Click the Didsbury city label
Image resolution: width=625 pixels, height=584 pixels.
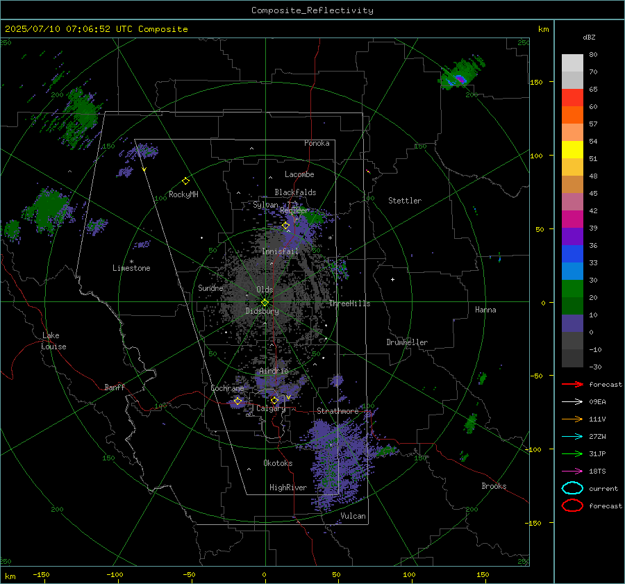[x=262, y=311]
